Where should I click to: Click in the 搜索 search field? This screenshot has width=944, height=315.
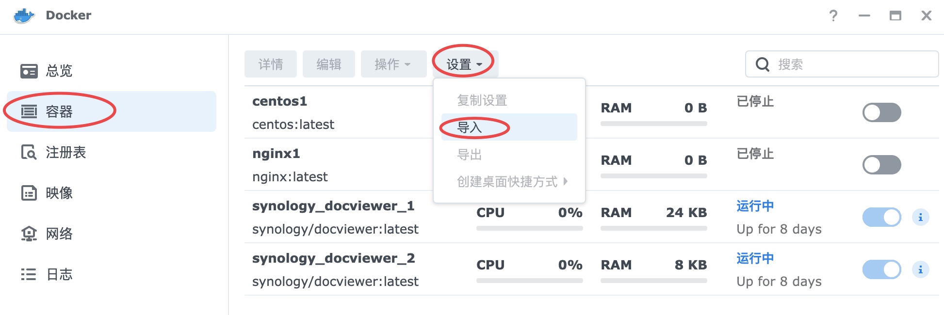[x=854, y=64]
